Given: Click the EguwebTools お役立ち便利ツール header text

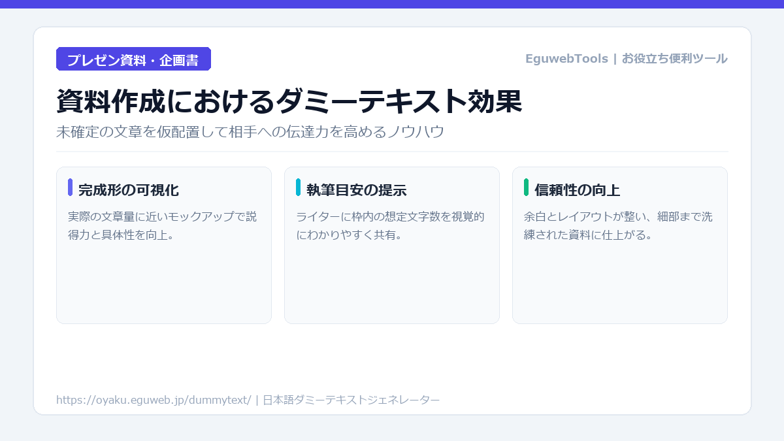Looking at the screenshot, I should pos(626,59).
